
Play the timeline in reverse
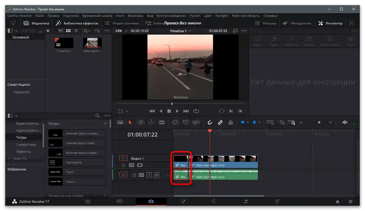161,111
